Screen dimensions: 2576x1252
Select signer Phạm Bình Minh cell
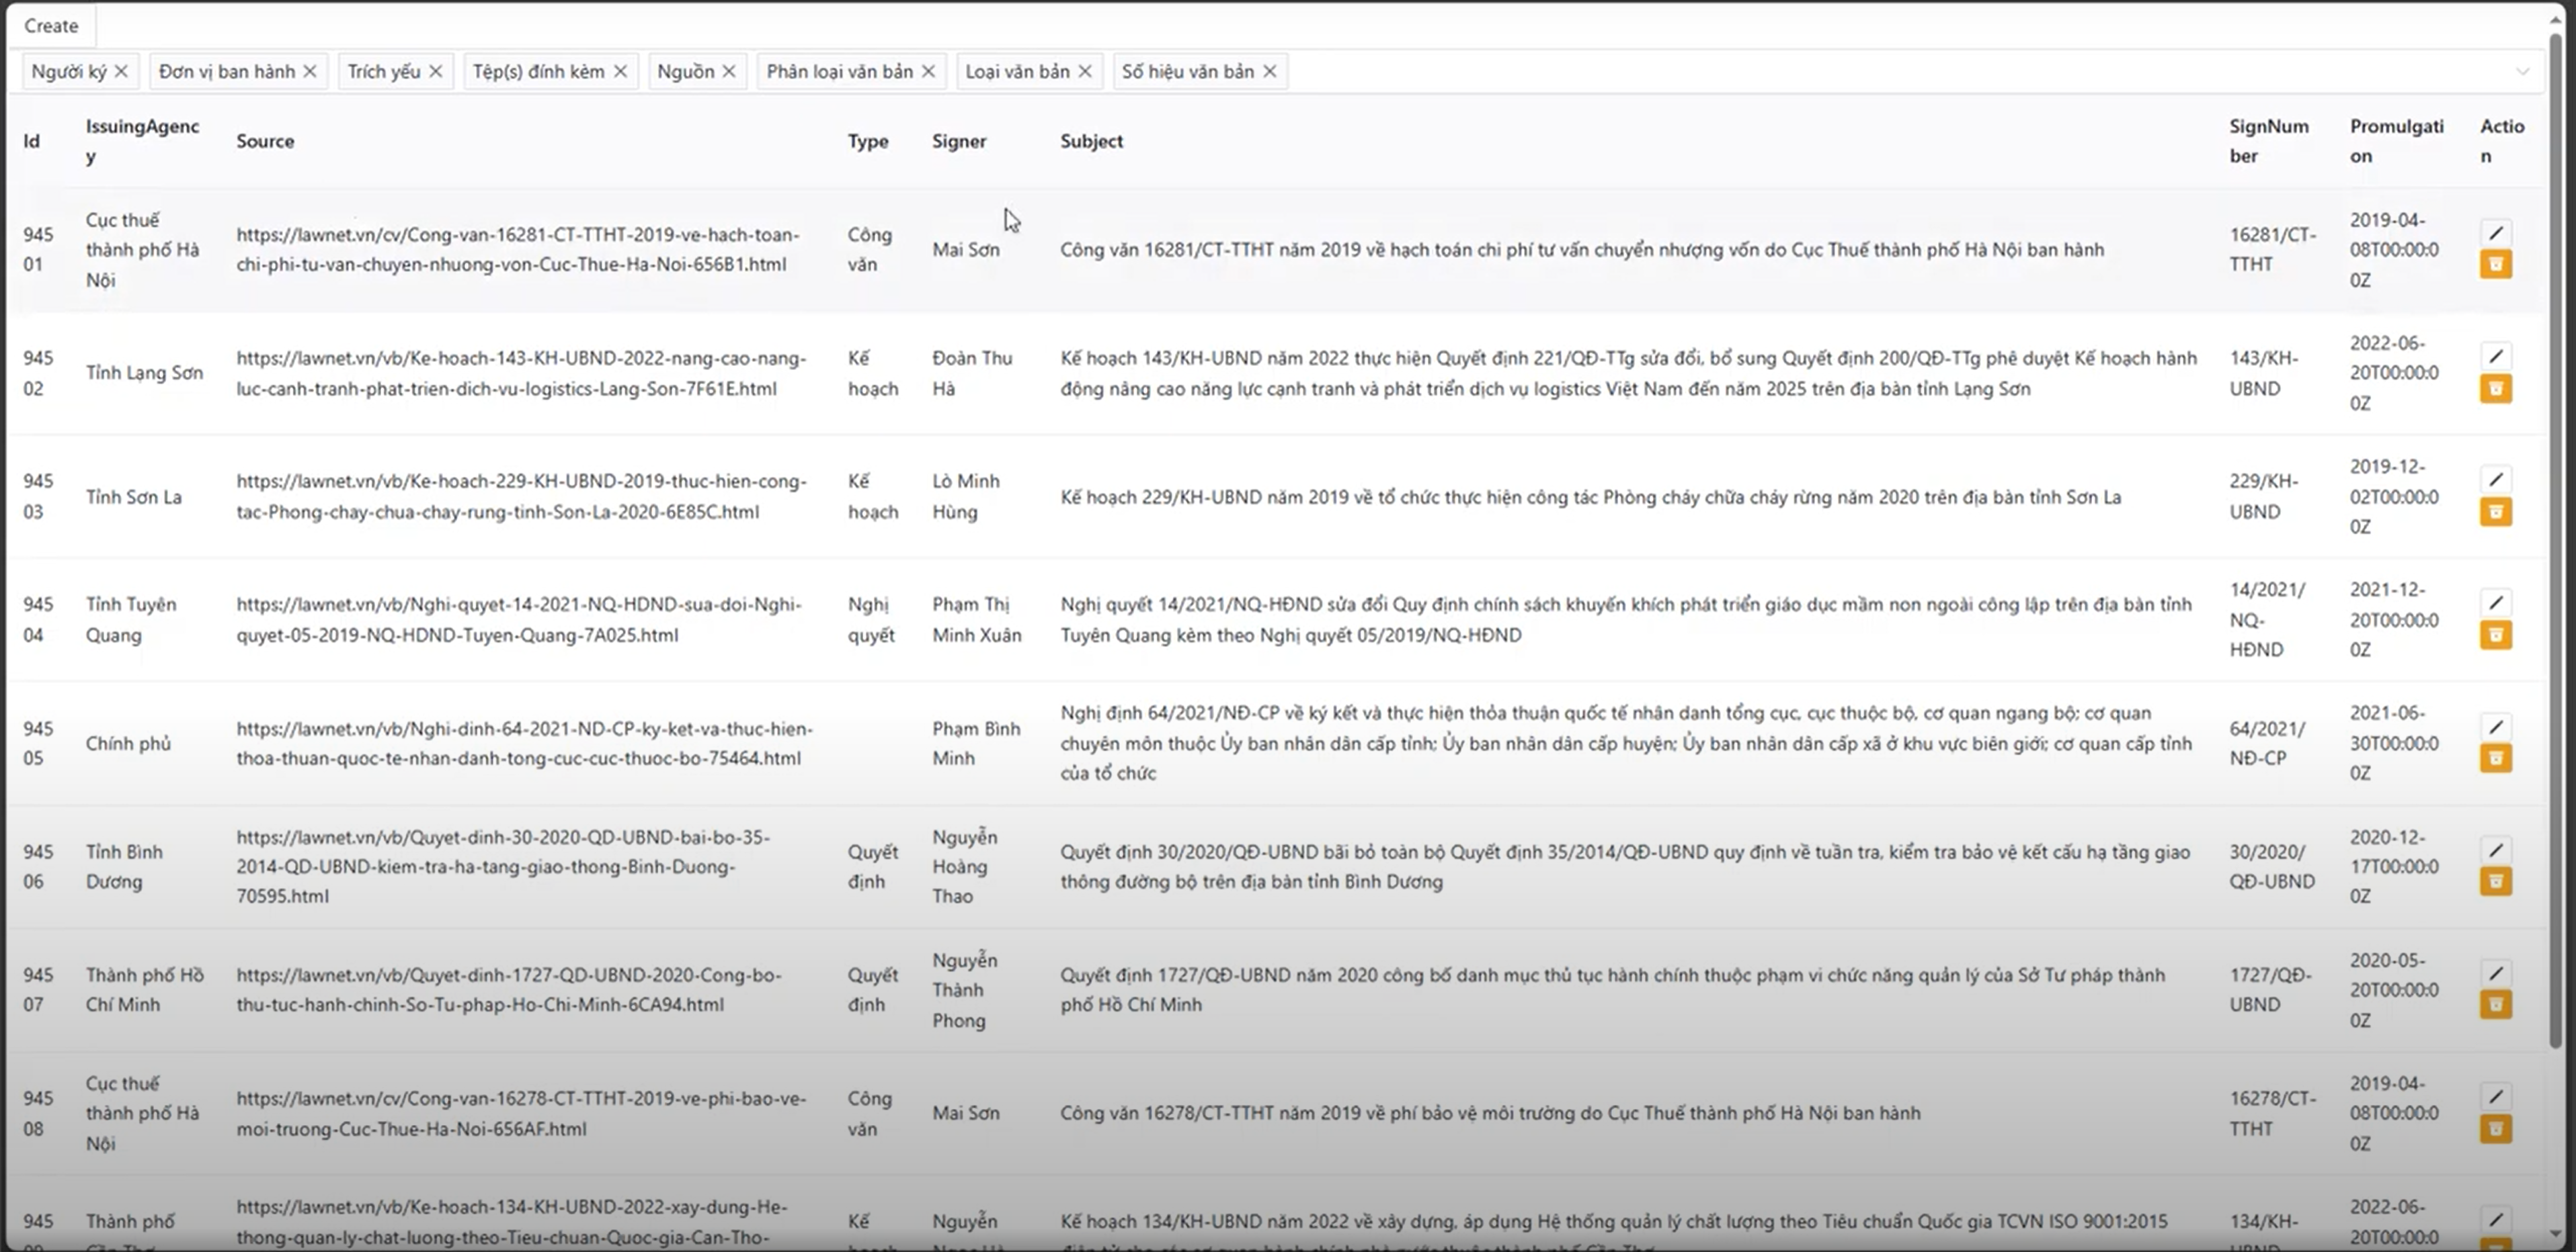coord(976,744)
